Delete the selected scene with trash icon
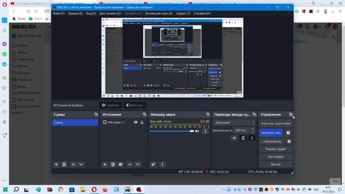Viewport: 345px width, 194px height. click(64, 164)
